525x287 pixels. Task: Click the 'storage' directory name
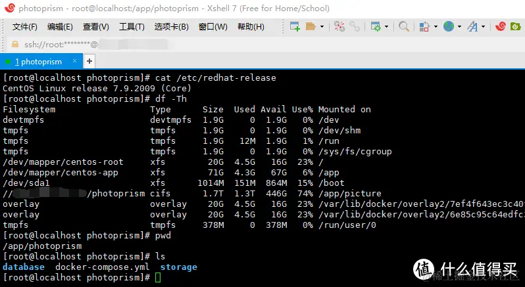[179, 267]
